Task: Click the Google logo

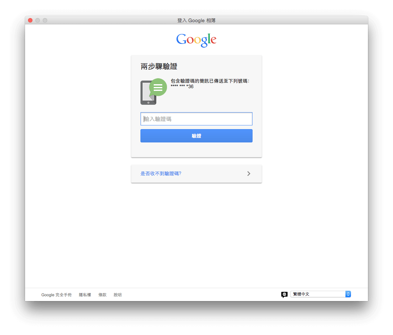Action: pyautogui.click(x=196, y=40)
